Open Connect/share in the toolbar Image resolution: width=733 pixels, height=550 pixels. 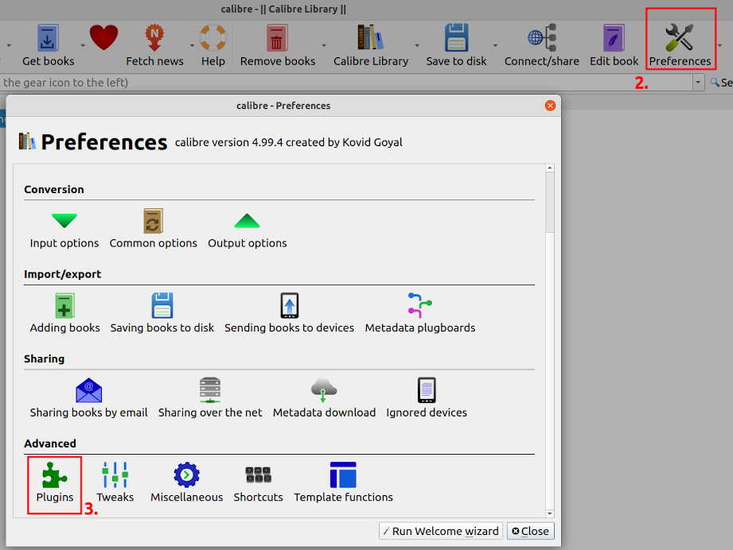pyautogui.click(x=542, y=46)
